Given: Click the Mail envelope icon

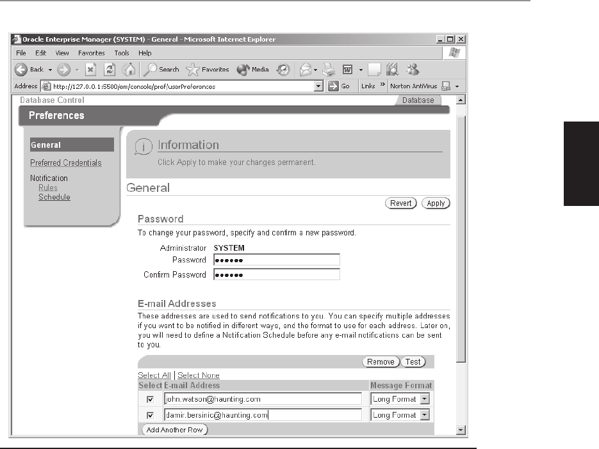Looking at the screenshot, I should coord(305,70).
